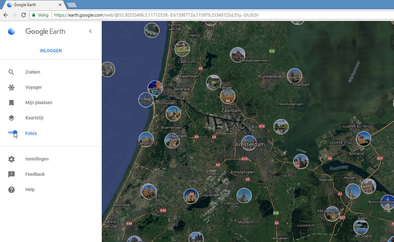Toggle the Foto's switch off
Screen dimensions: 394x242
[13, 133]
